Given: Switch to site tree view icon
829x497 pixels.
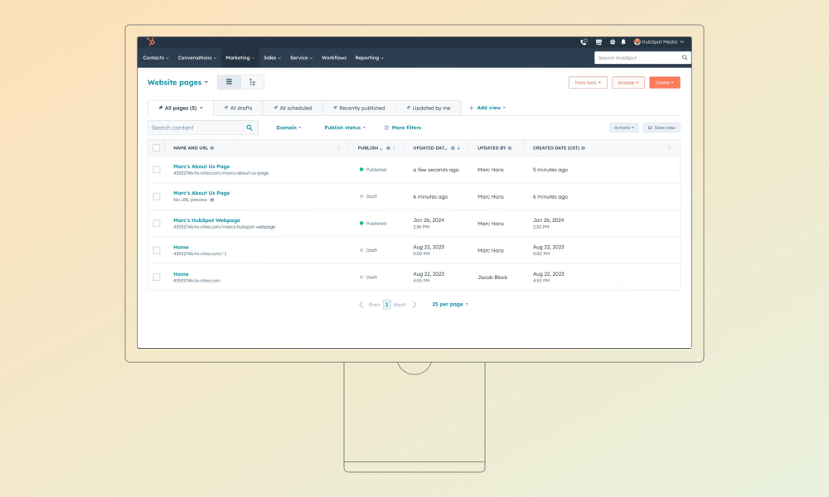Looking at the screenshot, I should 252,82.
